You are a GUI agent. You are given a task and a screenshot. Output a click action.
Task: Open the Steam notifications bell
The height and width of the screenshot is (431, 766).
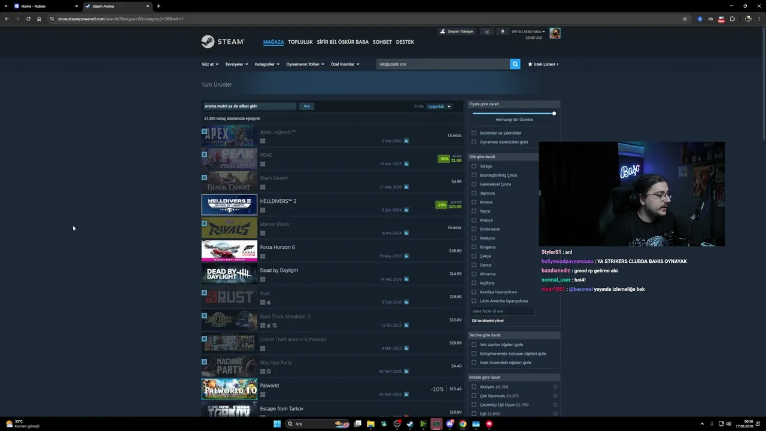[503, 31]
